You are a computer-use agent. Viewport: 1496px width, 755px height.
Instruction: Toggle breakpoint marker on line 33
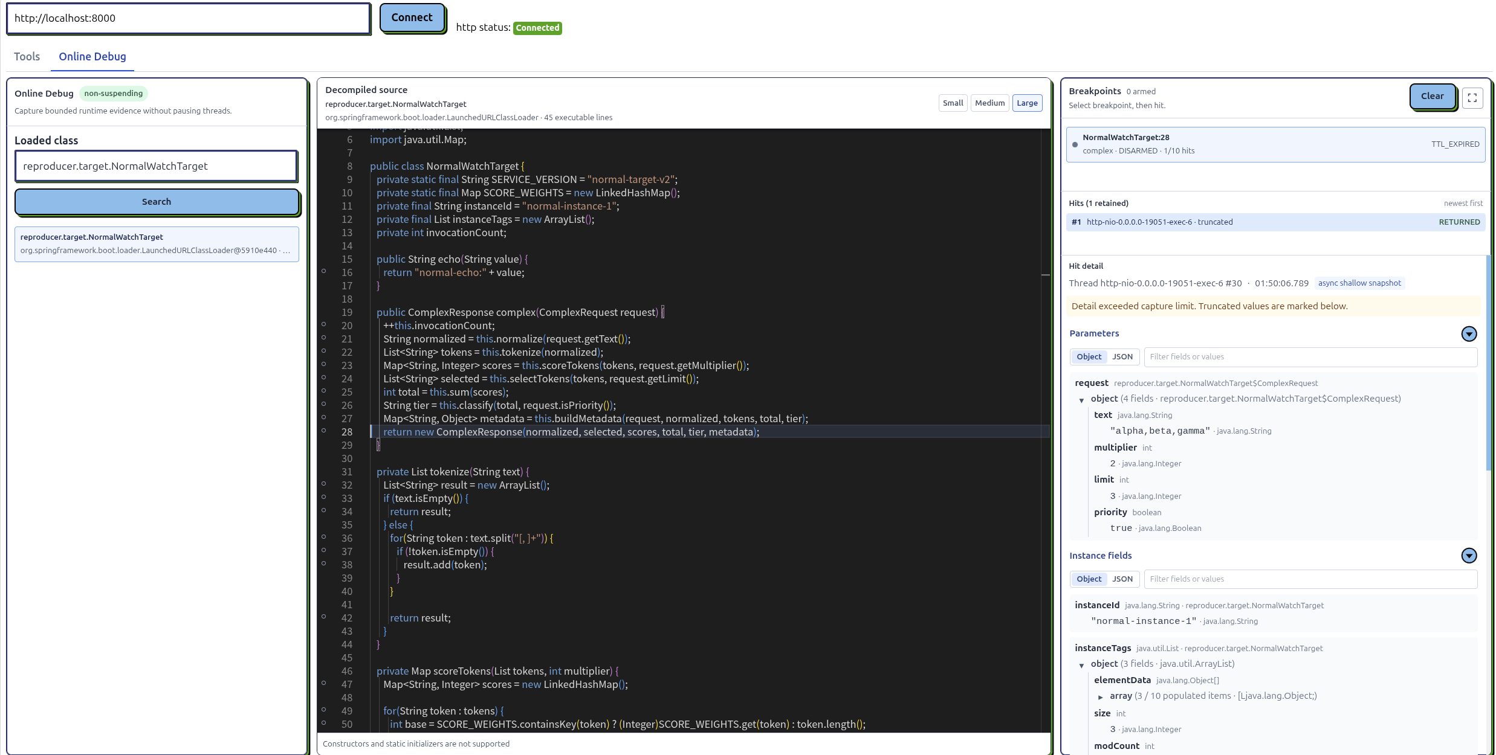(x=324, y=497)
